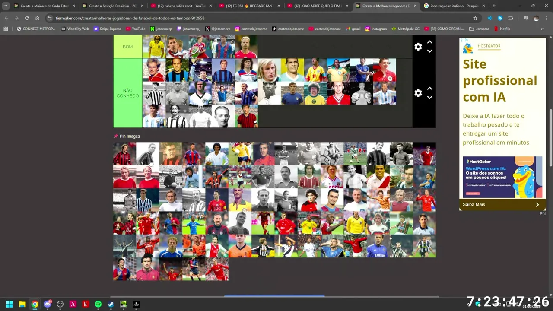Open settings gear for NÃO CONHEÇO tier row

[418, 93]
